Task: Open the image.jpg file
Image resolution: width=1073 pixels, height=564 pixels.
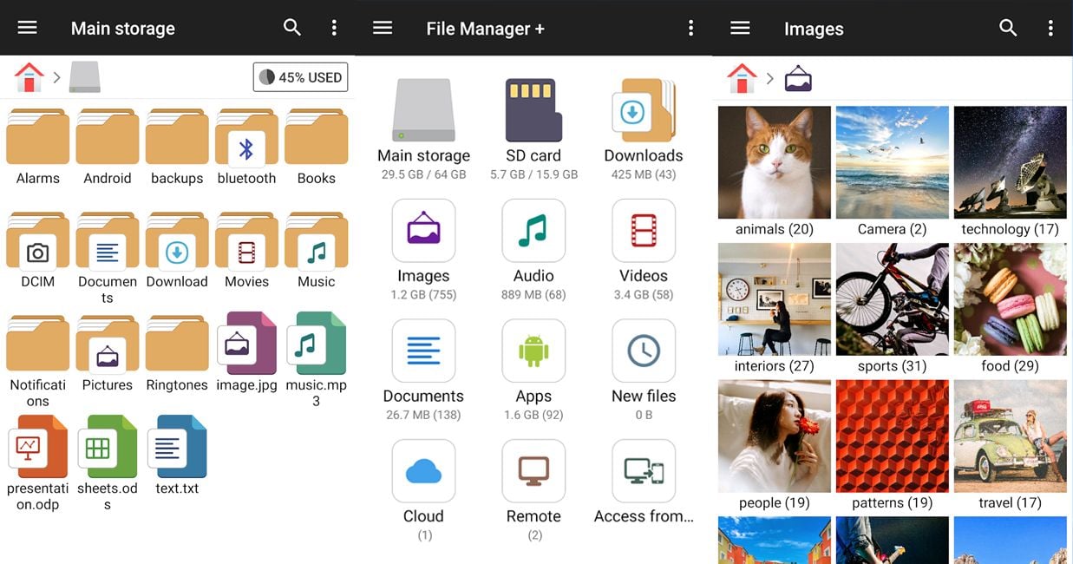Action: [x=246, y=353]
